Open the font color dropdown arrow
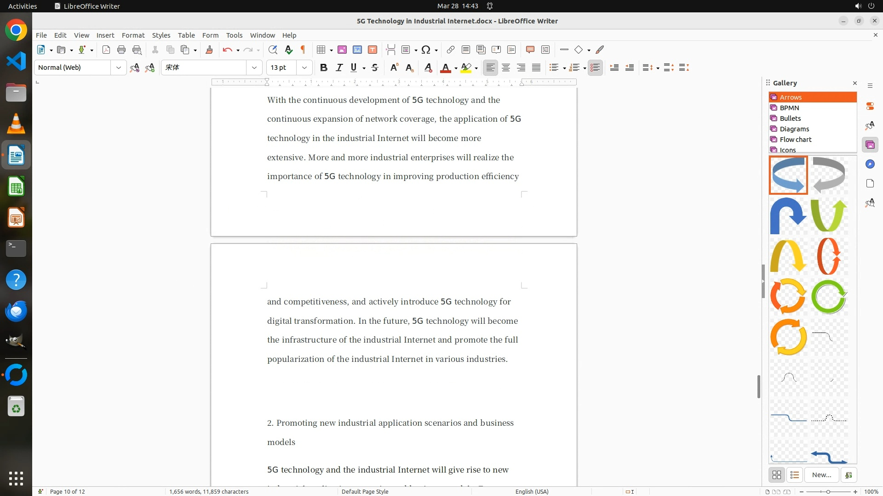The width and height of the screenshot is (883, 496). [456, 68]
